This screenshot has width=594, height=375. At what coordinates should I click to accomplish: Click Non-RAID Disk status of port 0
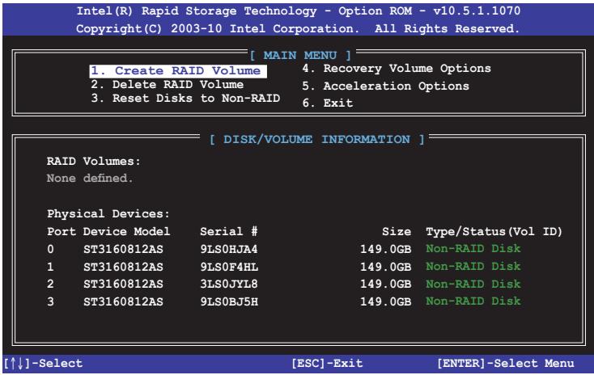pos(473,249)
